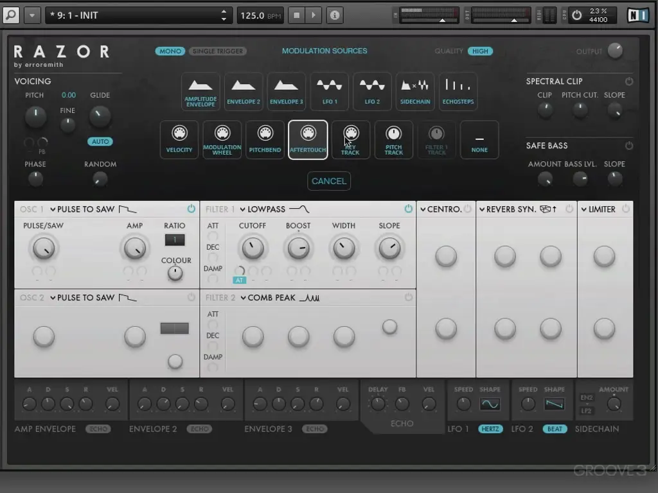Screen dimensions: 658x493
Task: Open Reverb Syn. effect dropdown
Action: (x=518, y=209)
